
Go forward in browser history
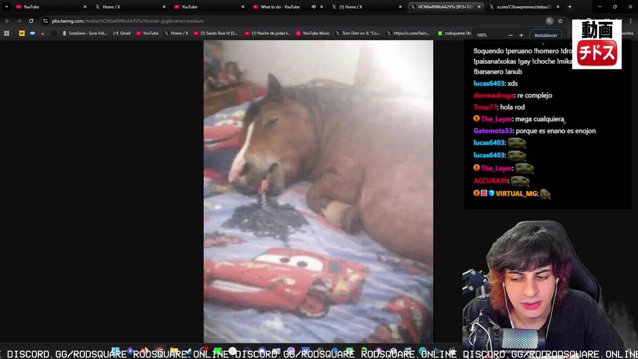pos(19,21)
